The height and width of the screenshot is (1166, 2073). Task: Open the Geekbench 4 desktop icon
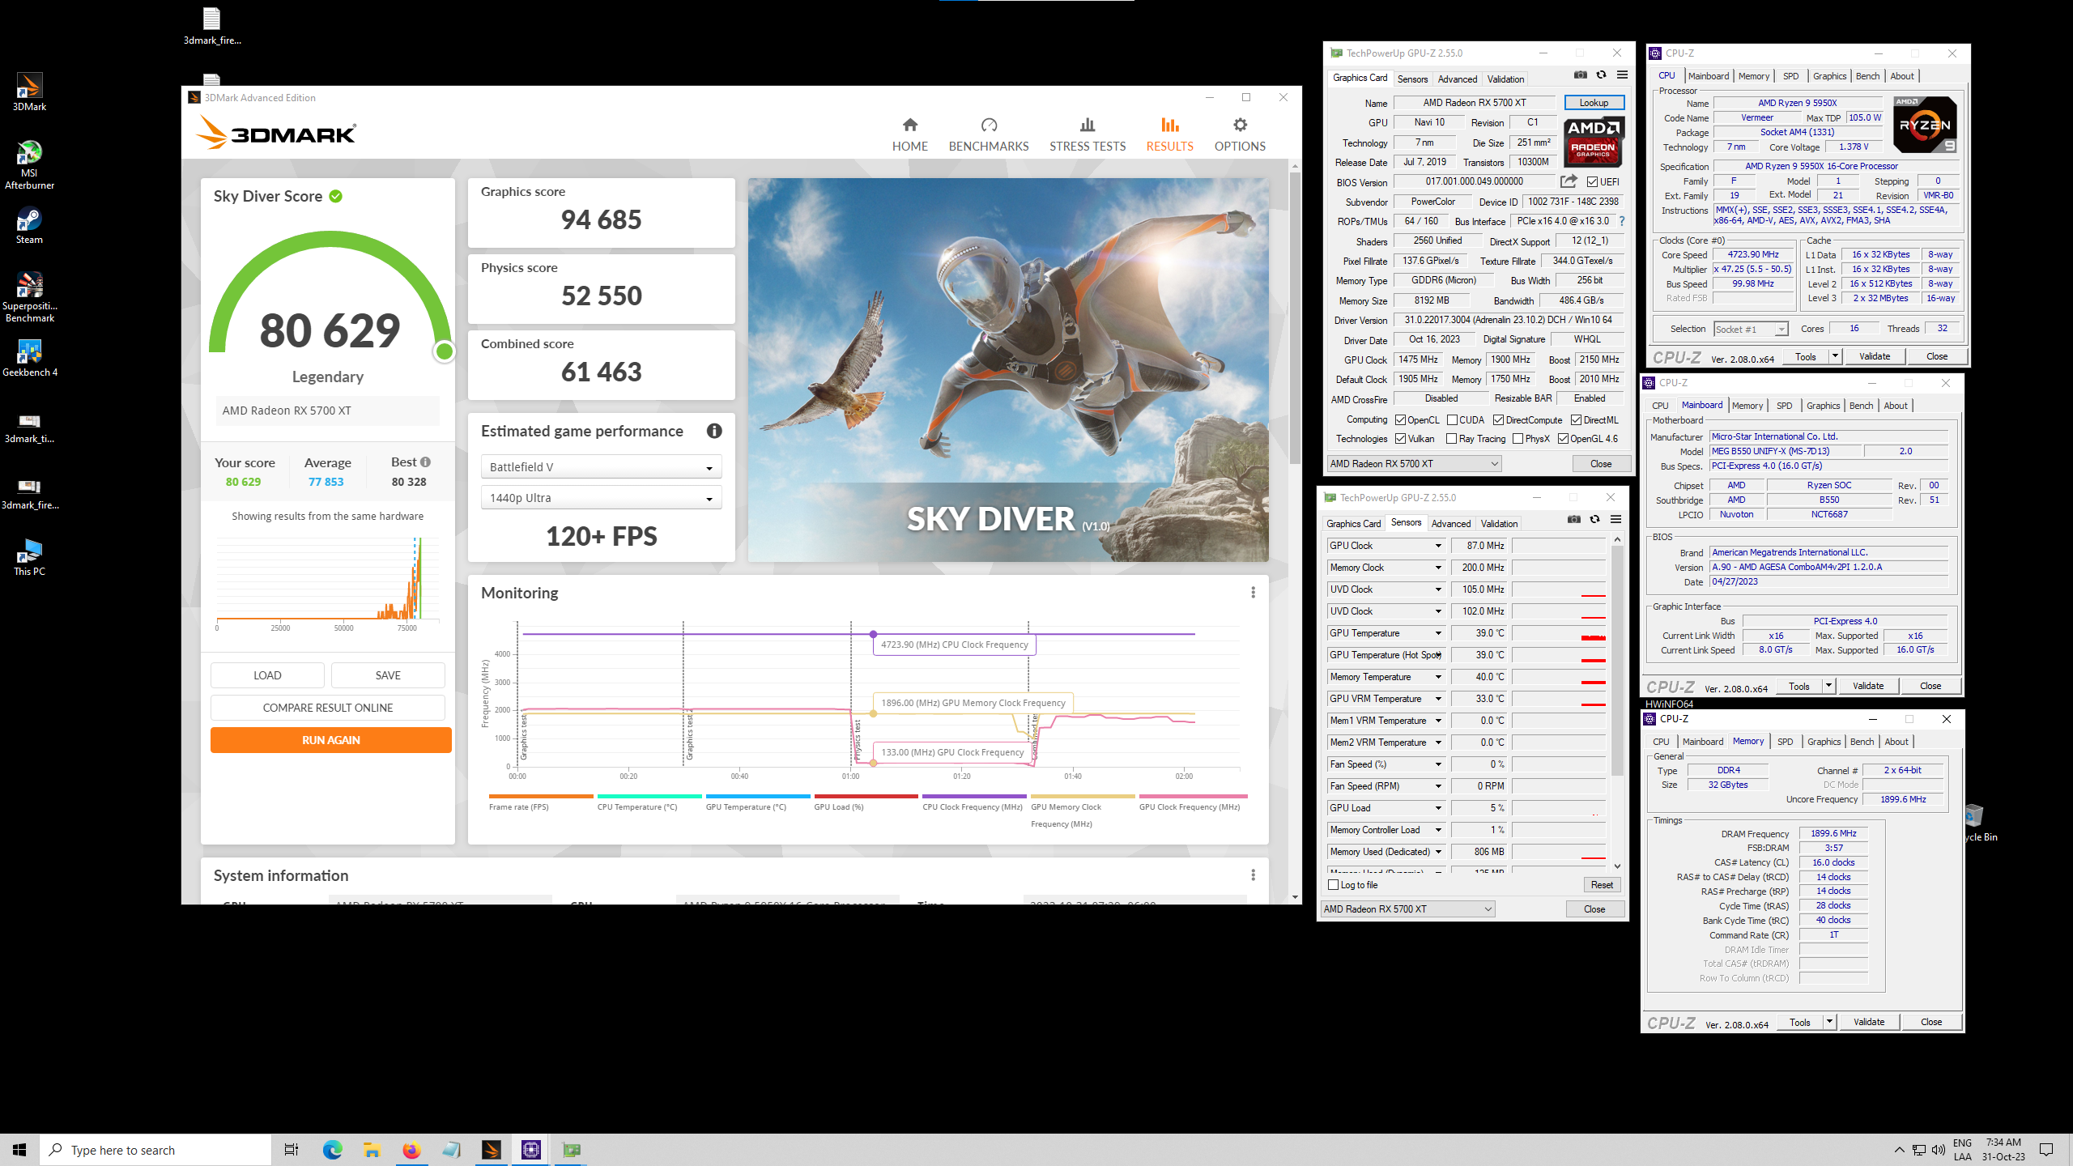pos(29,359)
